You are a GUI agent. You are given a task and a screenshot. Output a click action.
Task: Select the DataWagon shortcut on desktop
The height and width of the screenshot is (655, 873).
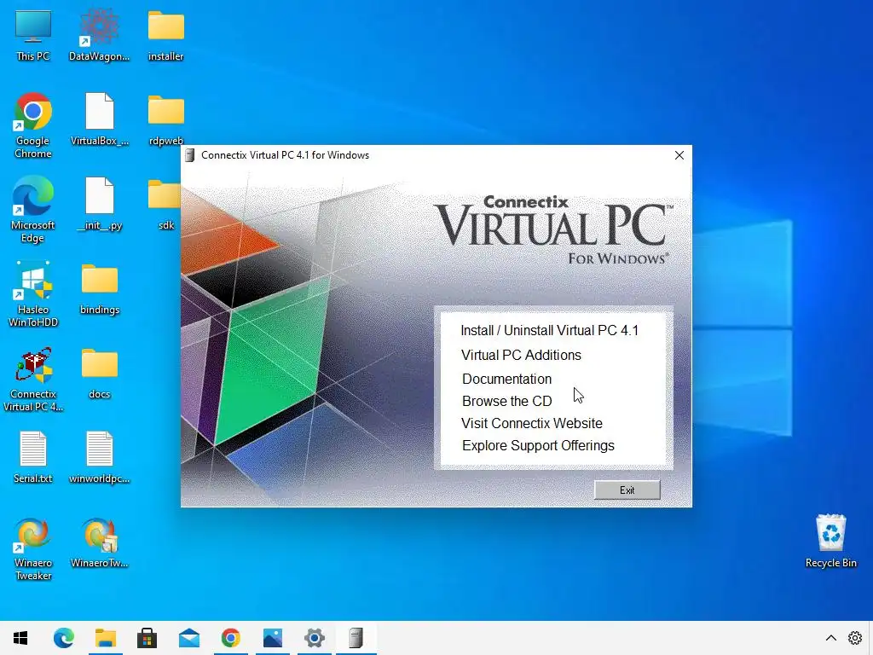coord(99,36)
